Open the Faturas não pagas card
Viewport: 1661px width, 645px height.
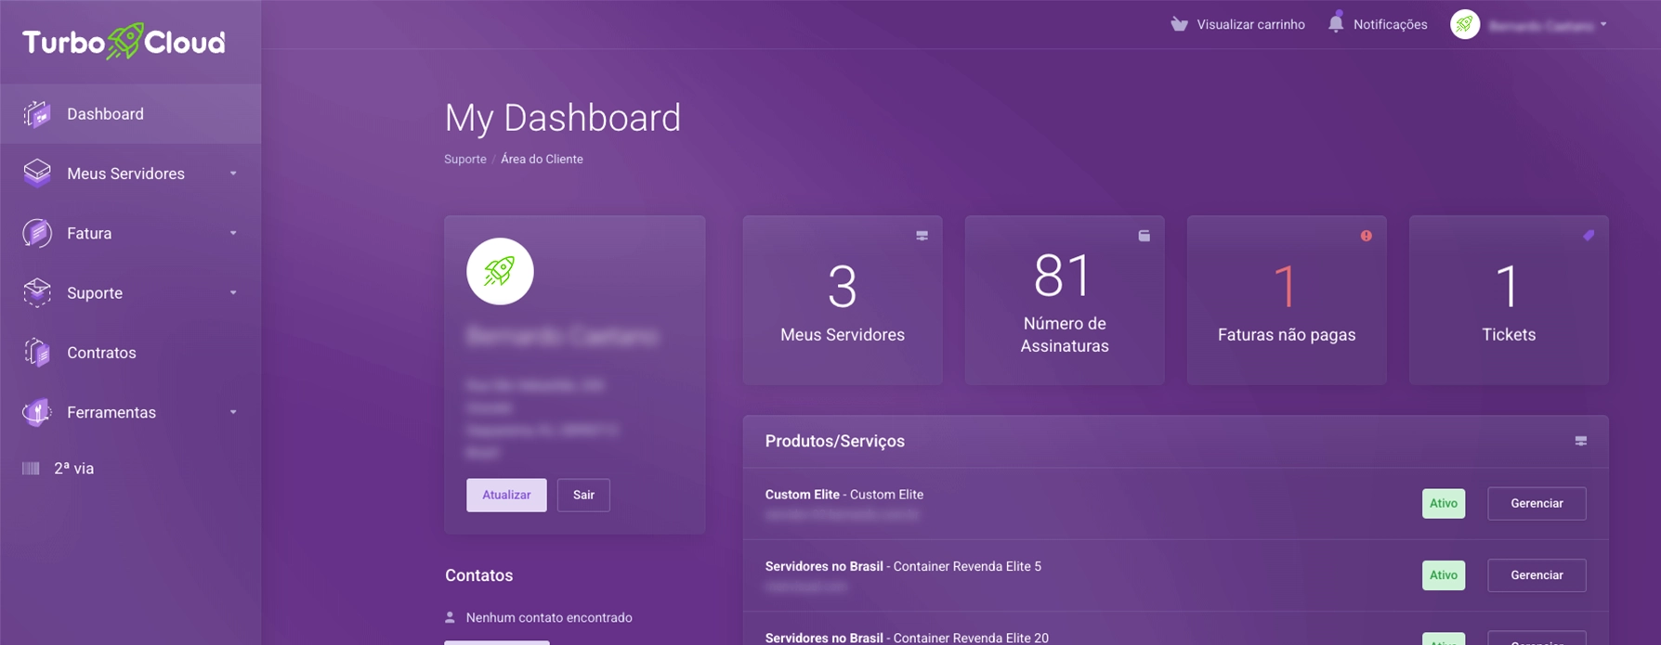click(1287, 300)
